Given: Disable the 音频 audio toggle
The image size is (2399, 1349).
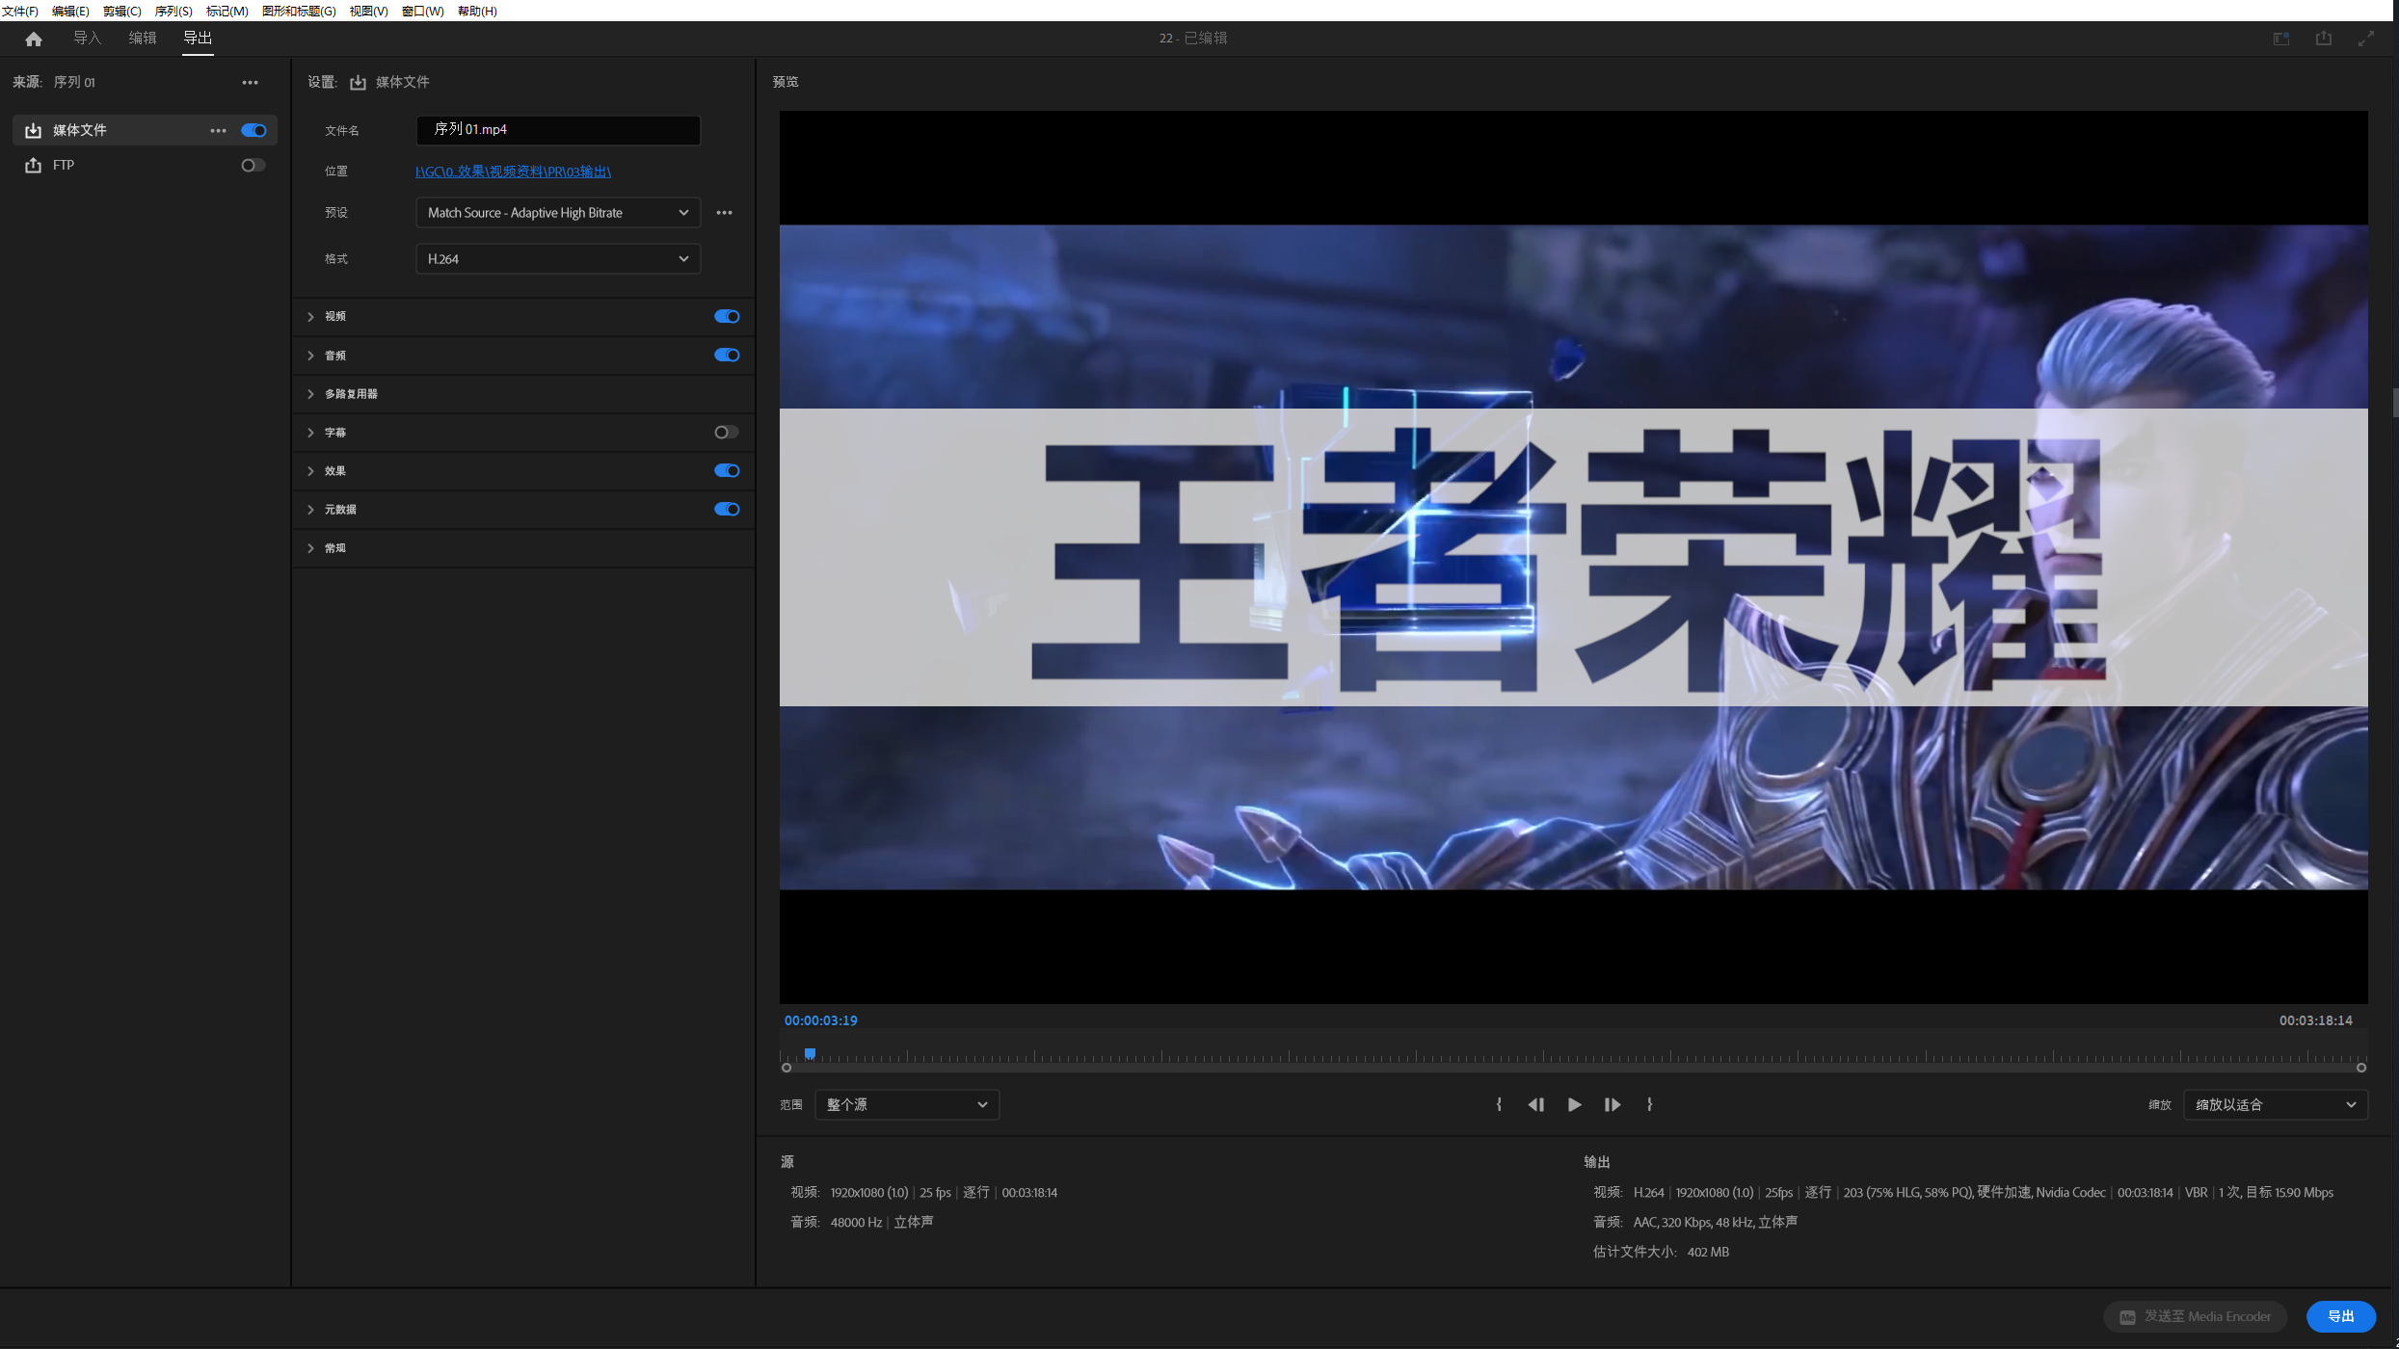Looking at the screenshot, I should [726, 356].
